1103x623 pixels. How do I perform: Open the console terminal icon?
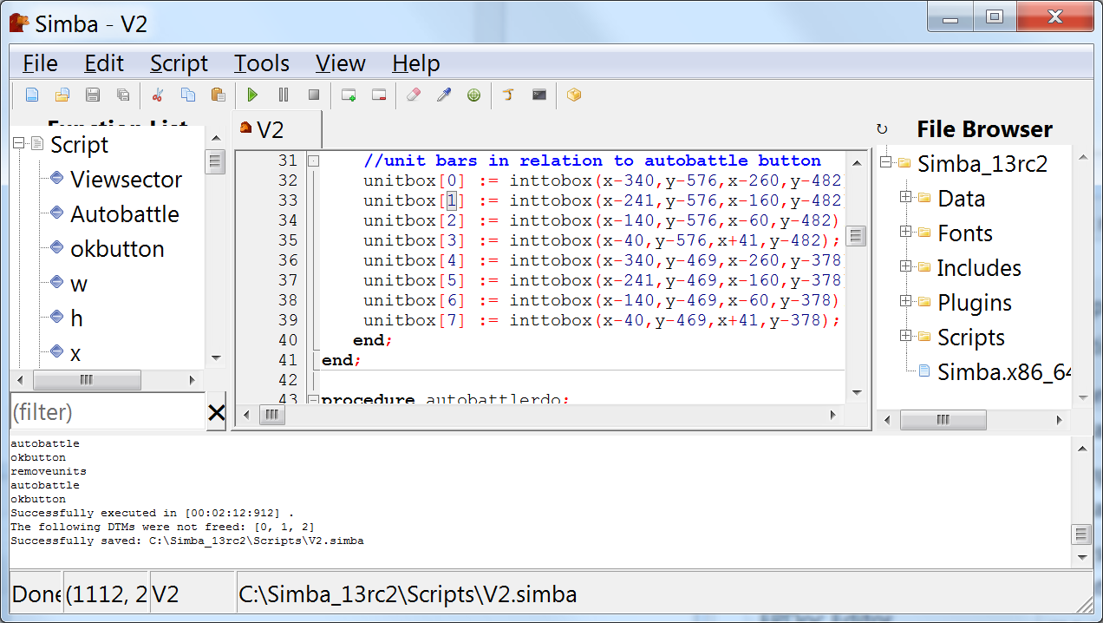(x=538, y=95)
